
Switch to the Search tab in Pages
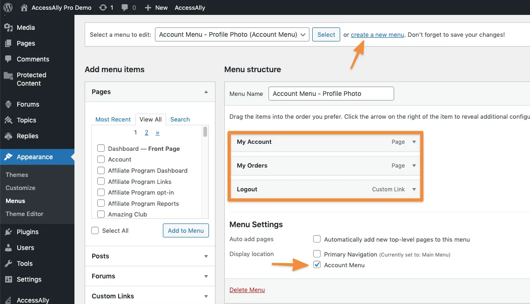click(x=180, y=119)
